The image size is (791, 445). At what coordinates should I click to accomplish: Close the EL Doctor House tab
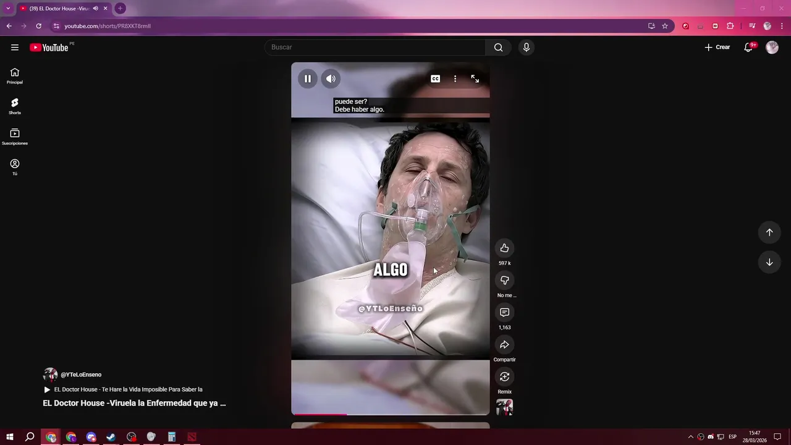[105, 9]
